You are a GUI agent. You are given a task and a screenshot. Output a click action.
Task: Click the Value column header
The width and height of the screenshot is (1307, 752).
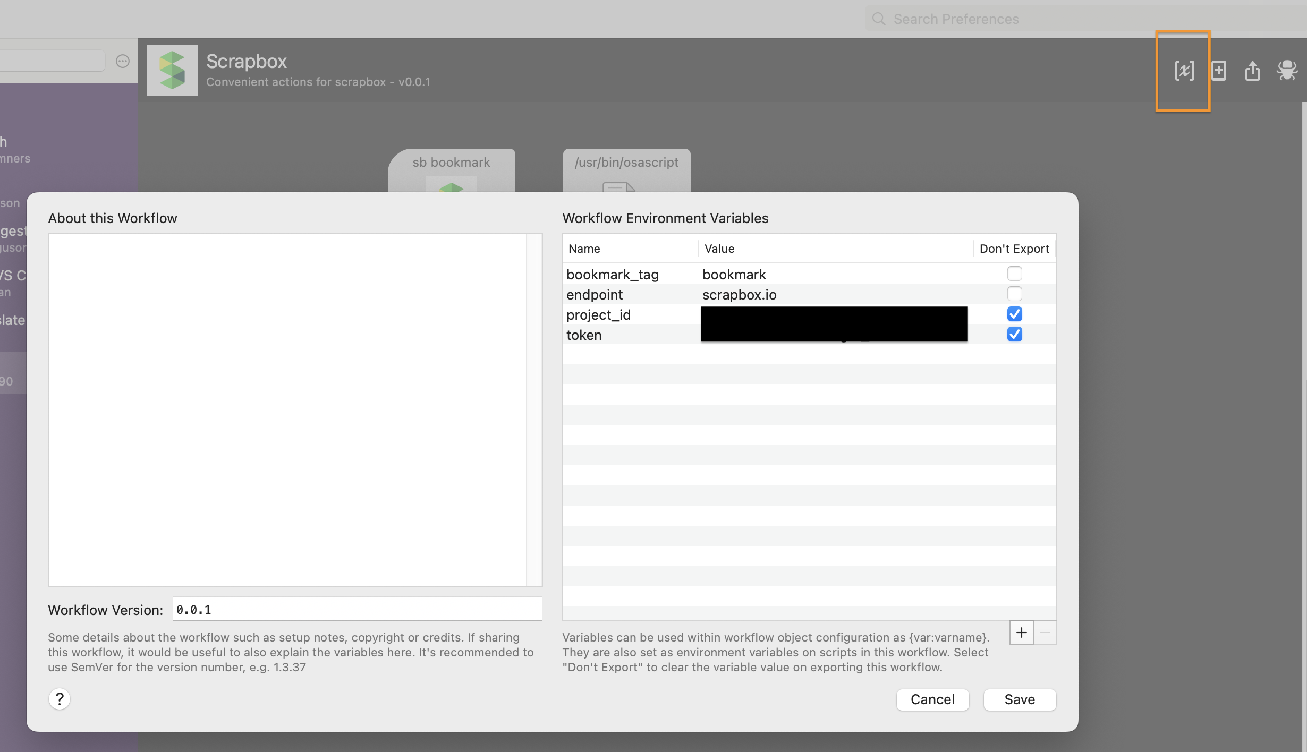[719, 249]
